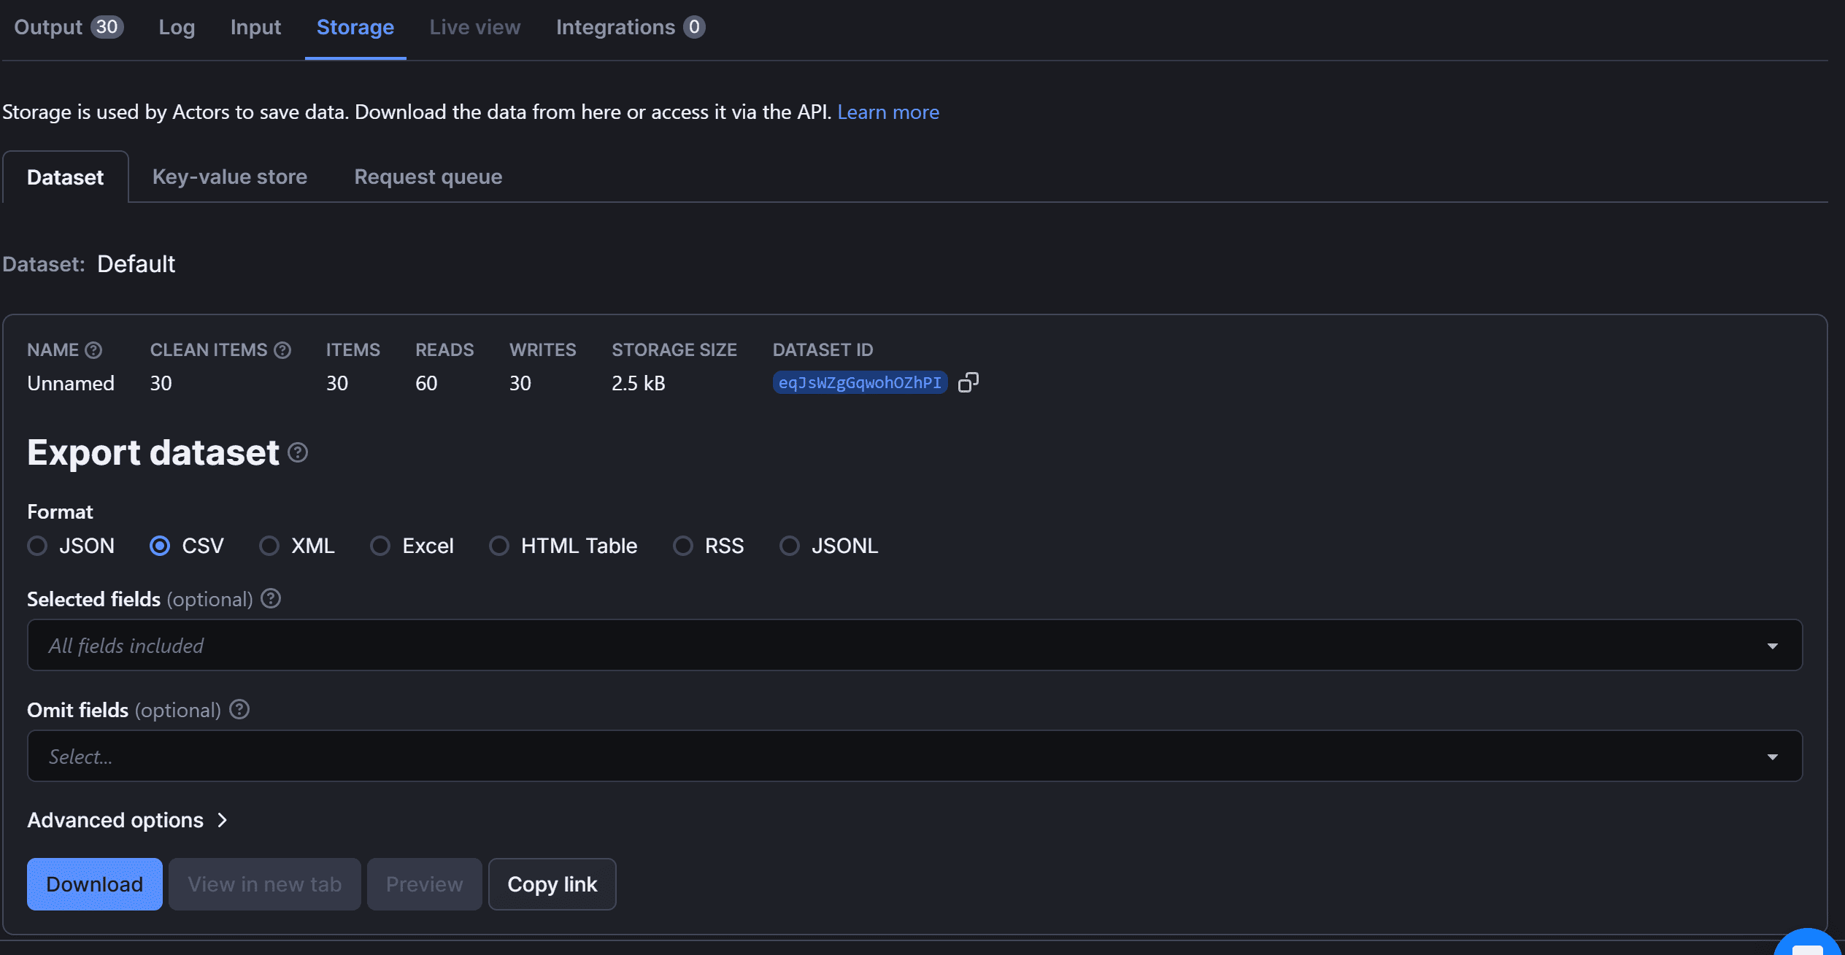Copy the dataset export link
Screen dimensions: 1845x955
click(x=552, y=884)
